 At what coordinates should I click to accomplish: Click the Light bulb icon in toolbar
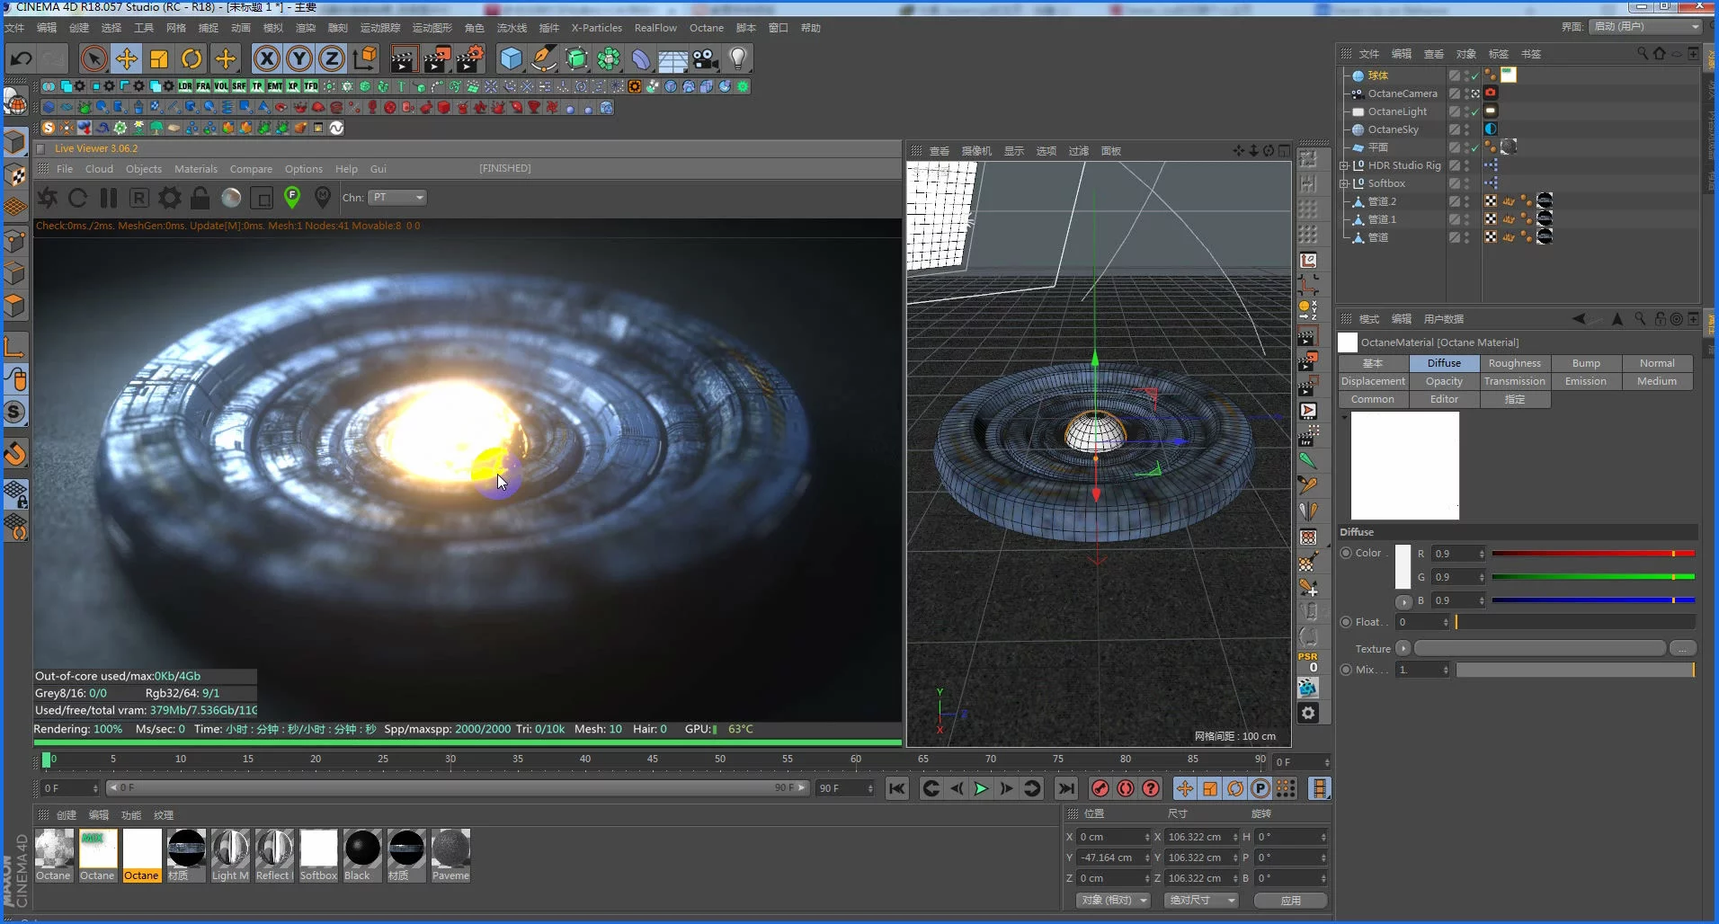click(737, 59)
